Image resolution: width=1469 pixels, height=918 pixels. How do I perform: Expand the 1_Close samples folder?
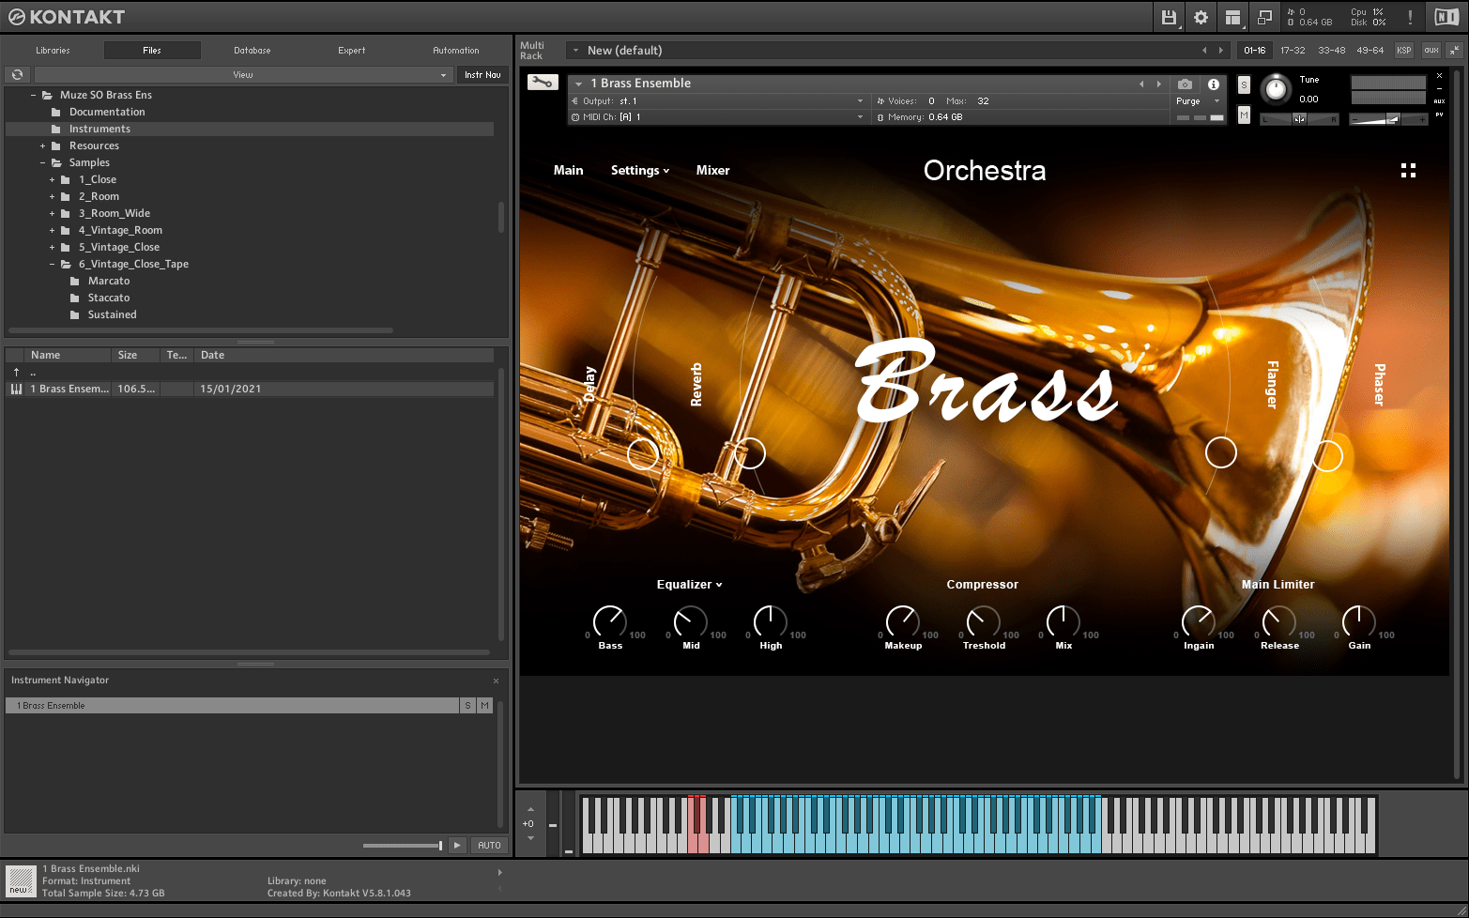coord(52,179)
